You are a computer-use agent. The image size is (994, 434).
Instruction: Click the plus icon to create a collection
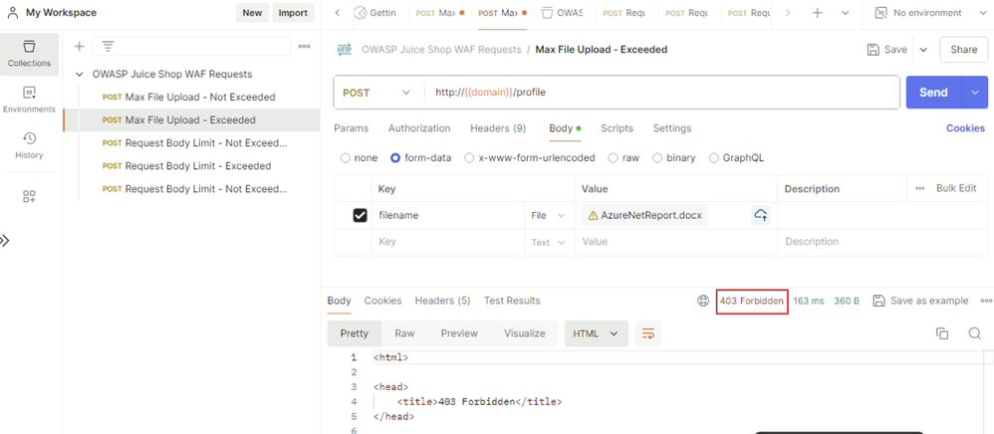point(79,47)
